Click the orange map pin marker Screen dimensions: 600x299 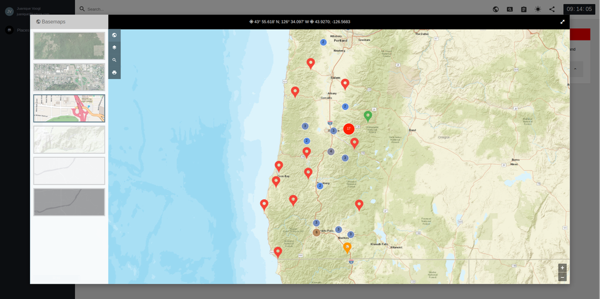pyautogui.click(x=347, y=247)
